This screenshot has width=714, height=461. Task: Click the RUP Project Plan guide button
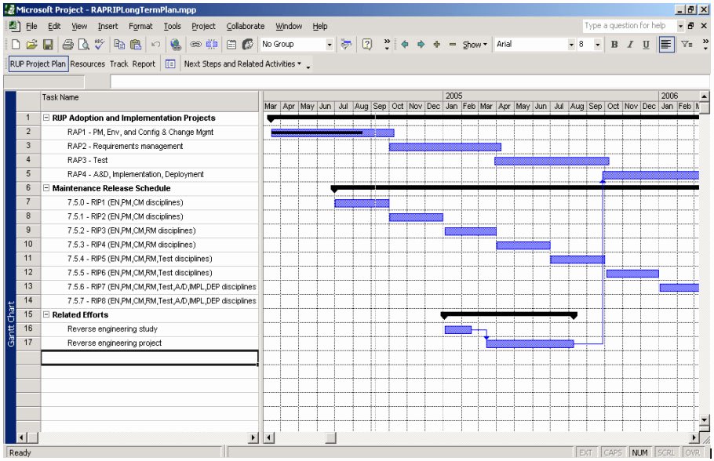pyautogui.click(x=38, y=64)
